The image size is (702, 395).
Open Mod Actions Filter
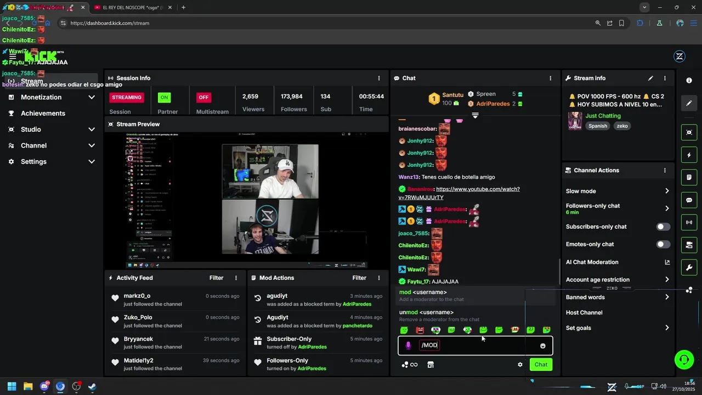tap(359, 278)
